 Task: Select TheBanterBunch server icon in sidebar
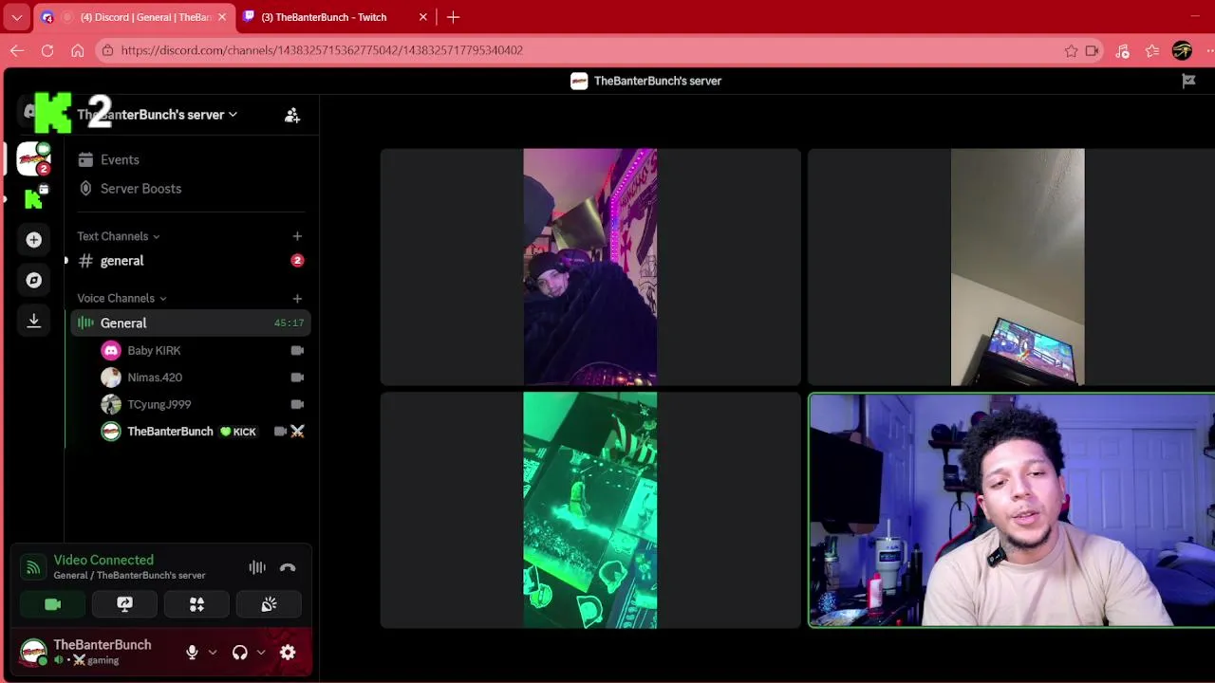(34, 159)
